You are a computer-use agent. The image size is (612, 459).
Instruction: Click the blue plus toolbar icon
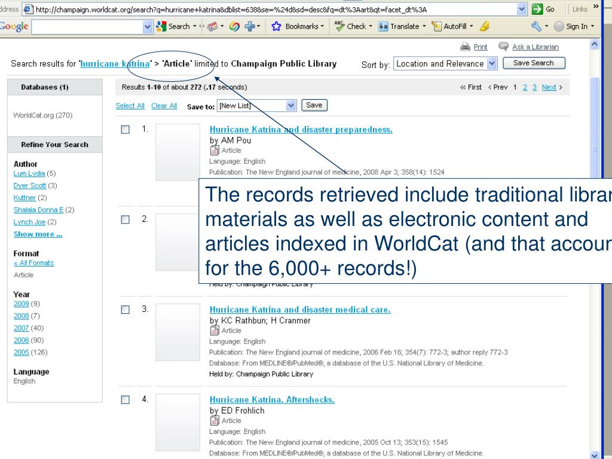[x=249, y=26]
